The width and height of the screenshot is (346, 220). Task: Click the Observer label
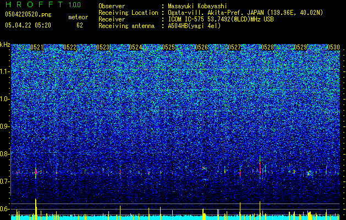click(x=112, y=6)
